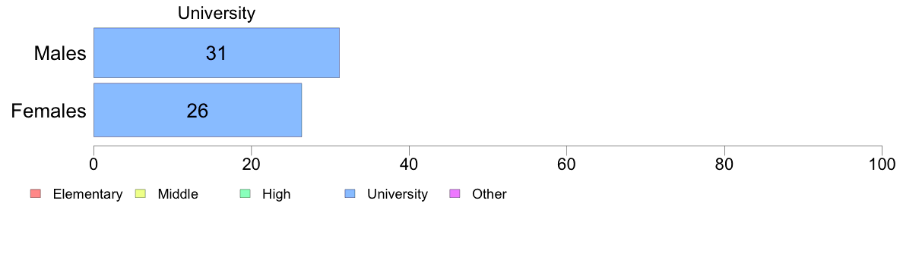The width and height of the screenshot is (903, 279).
Task: Click the red Elementary legend swatch
Action: click(x=35, y=194)
